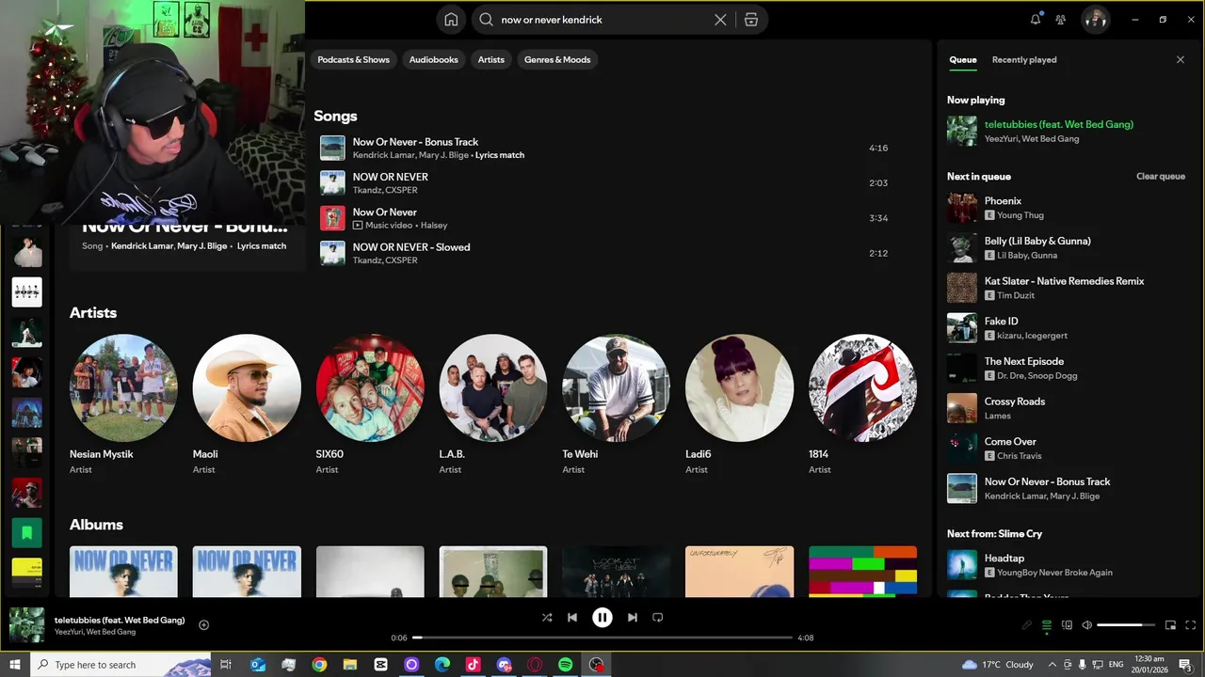The width and height of the screenshot is (1205, 677).
Task: Select Kat Slater - Native Remedies Remix in queue
Action: click(x=1067, y=288)
